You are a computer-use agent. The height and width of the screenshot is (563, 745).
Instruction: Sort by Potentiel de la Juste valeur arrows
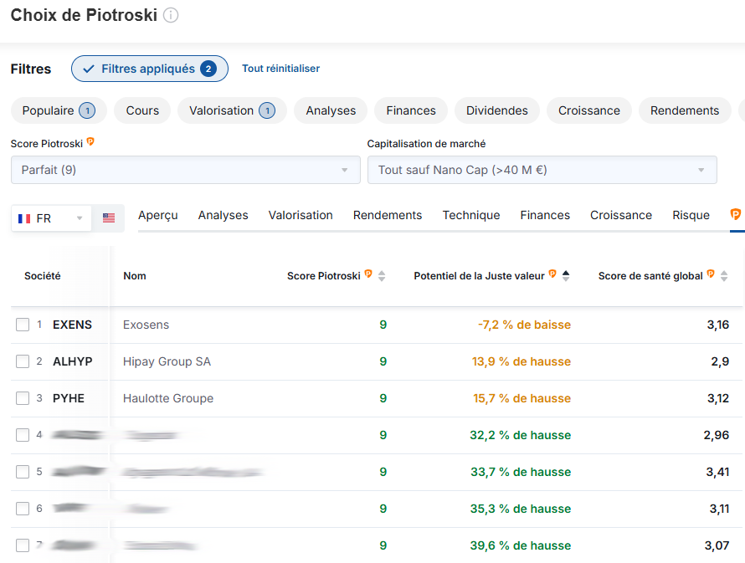565,276
